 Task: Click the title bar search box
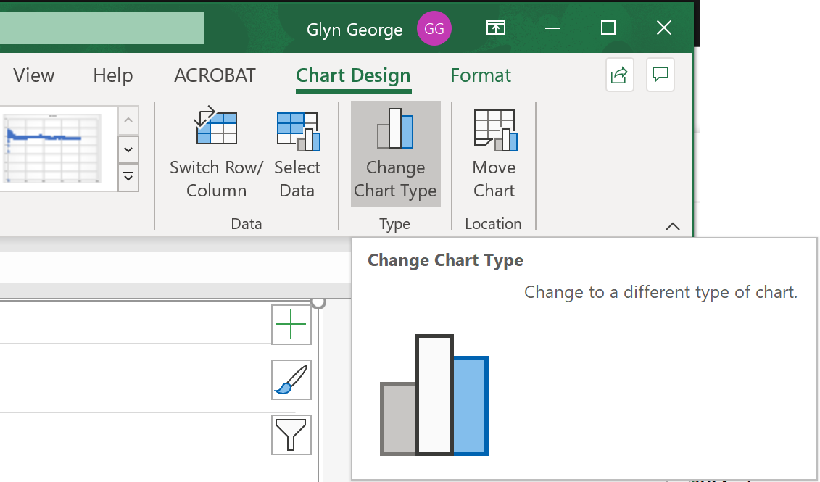click(102, 28)
